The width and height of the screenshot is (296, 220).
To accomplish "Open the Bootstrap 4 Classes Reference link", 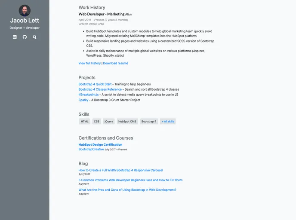I will [x=100, y=89].
